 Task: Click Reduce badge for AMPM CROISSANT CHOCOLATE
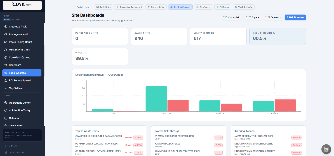click(296, 137)
